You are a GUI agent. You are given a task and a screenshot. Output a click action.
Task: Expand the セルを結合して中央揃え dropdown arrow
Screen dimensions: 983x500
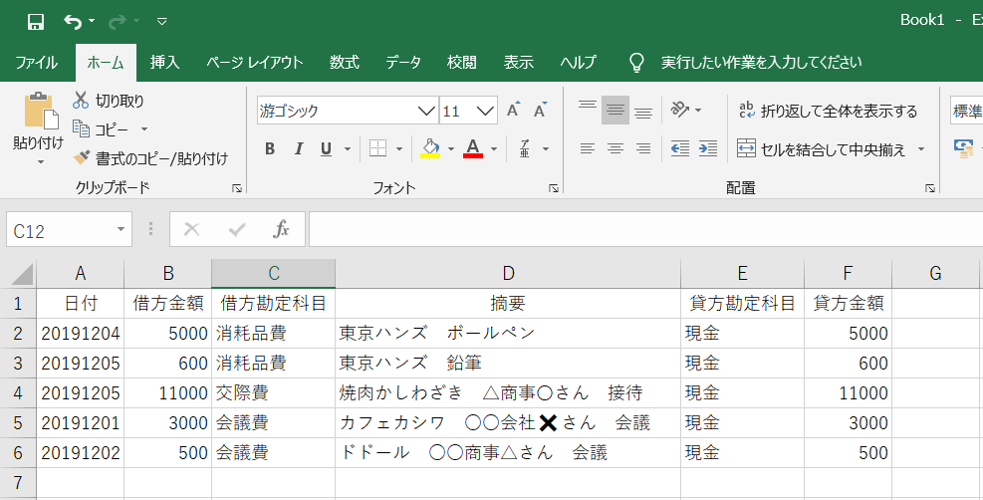921,149
